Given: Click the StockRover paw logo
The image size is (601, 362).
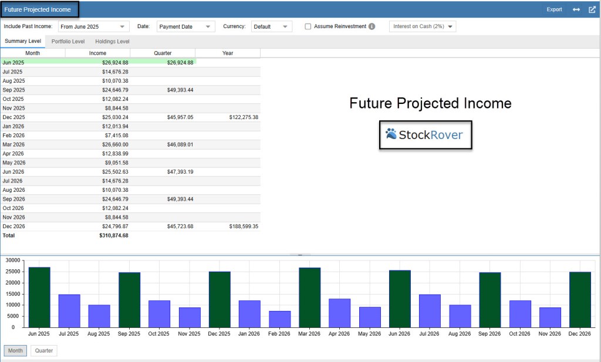Looking at the screenshot, I should (x=391, y=134).
